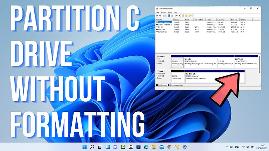Click the blue Help icon in toolbar

tap(169, 16)
